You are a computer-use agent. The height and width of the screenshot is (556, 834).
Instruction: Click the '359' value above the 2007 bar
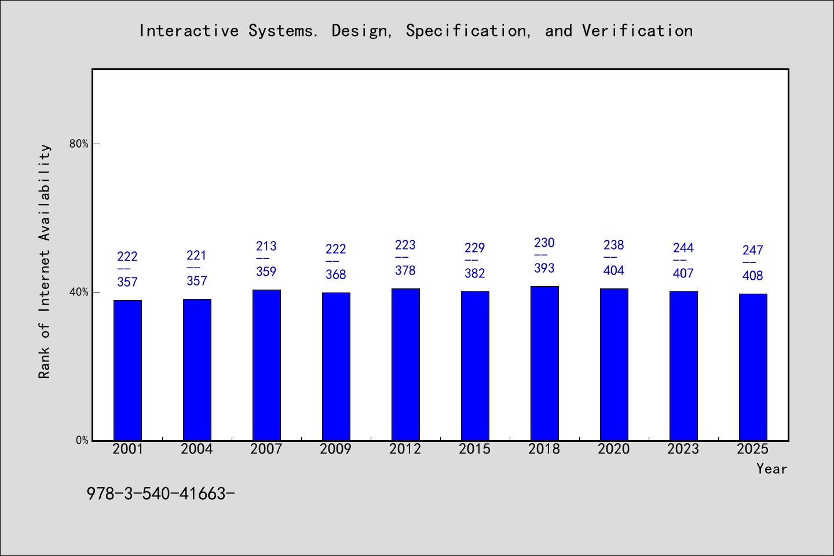[266, 272]
